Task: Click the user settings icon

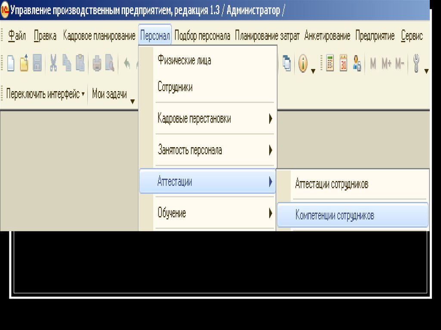Action: click(x=357, y=63)
